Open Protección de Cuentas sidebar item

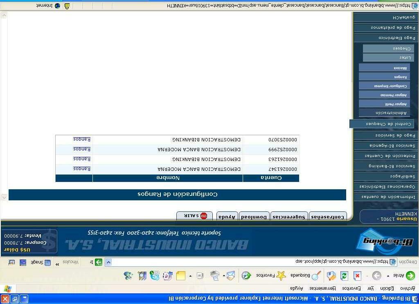385,155
